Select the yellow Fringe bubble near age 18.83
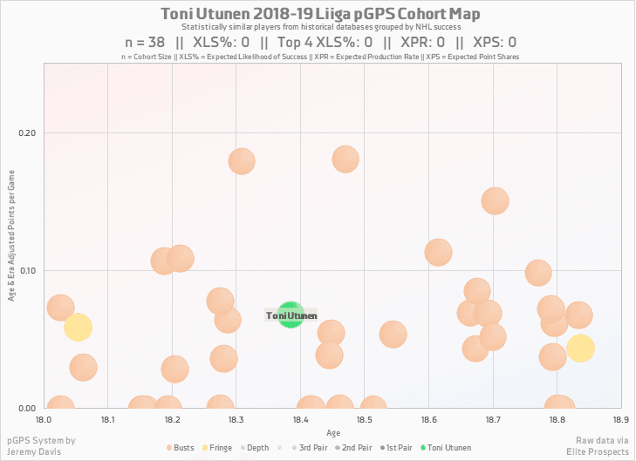The width and height of the screenshot is (636, 461). point(581,348)
